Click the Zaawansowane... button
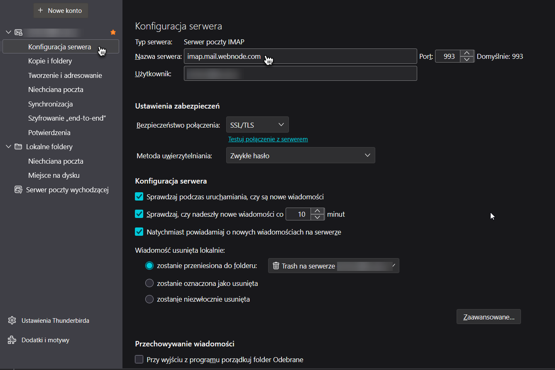The height and width of the screenshot is (370, 555). (x=489, y=317)
